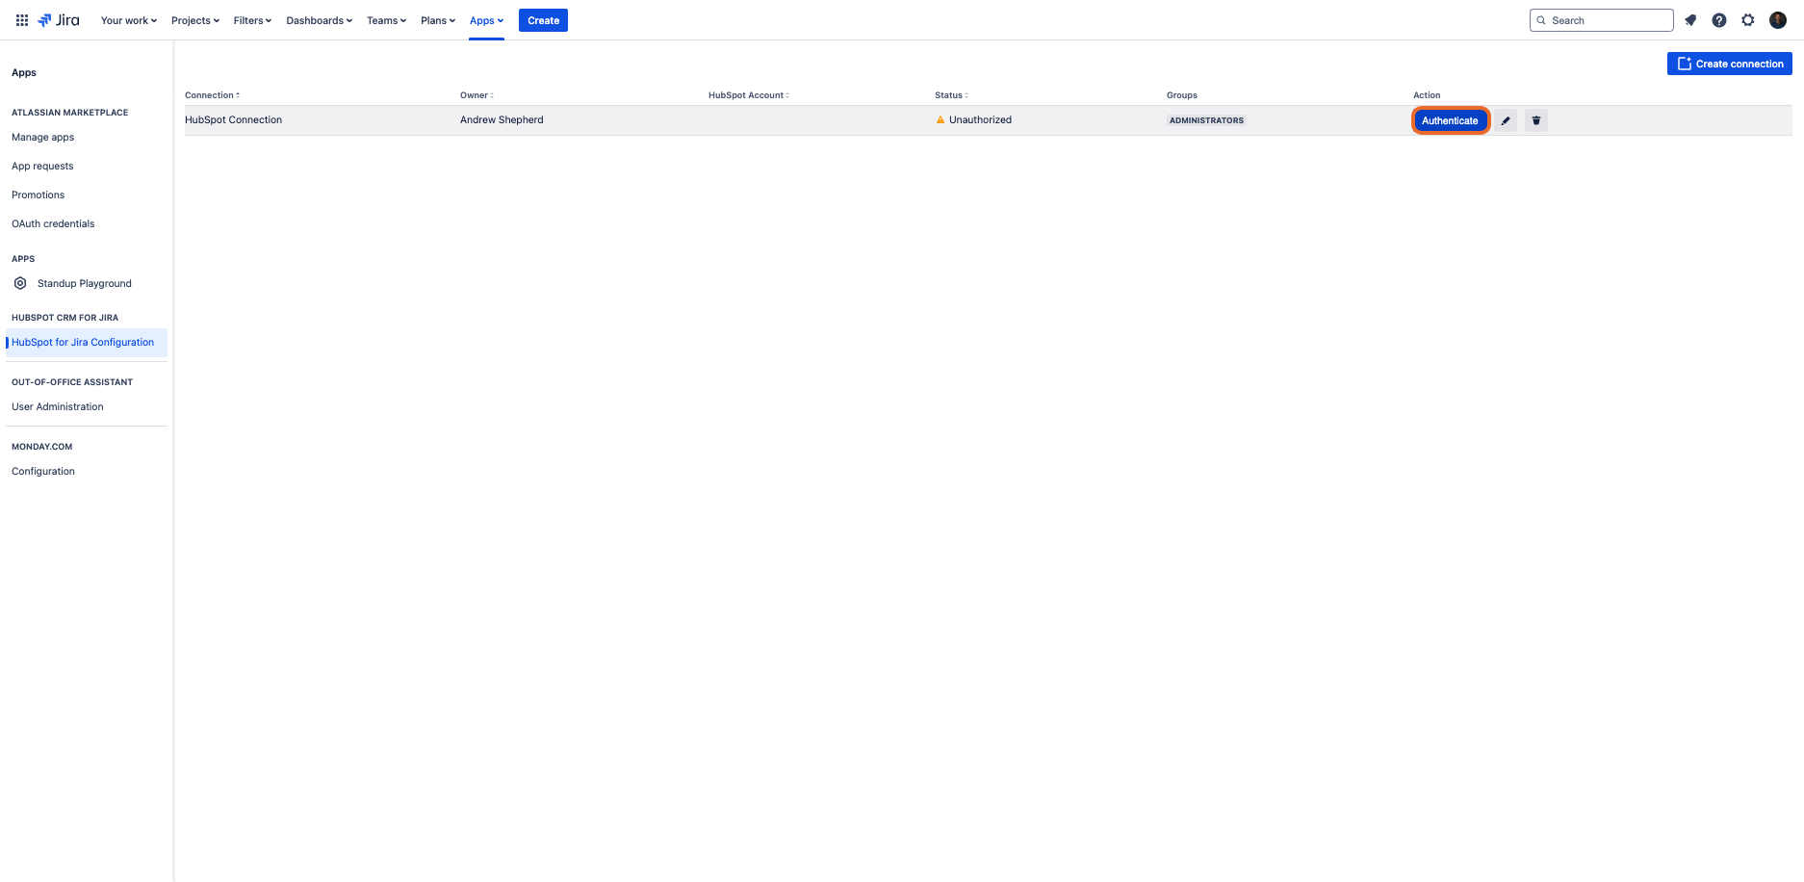
Task: Expand the Projects menu
Action: [x=195, y=20]
